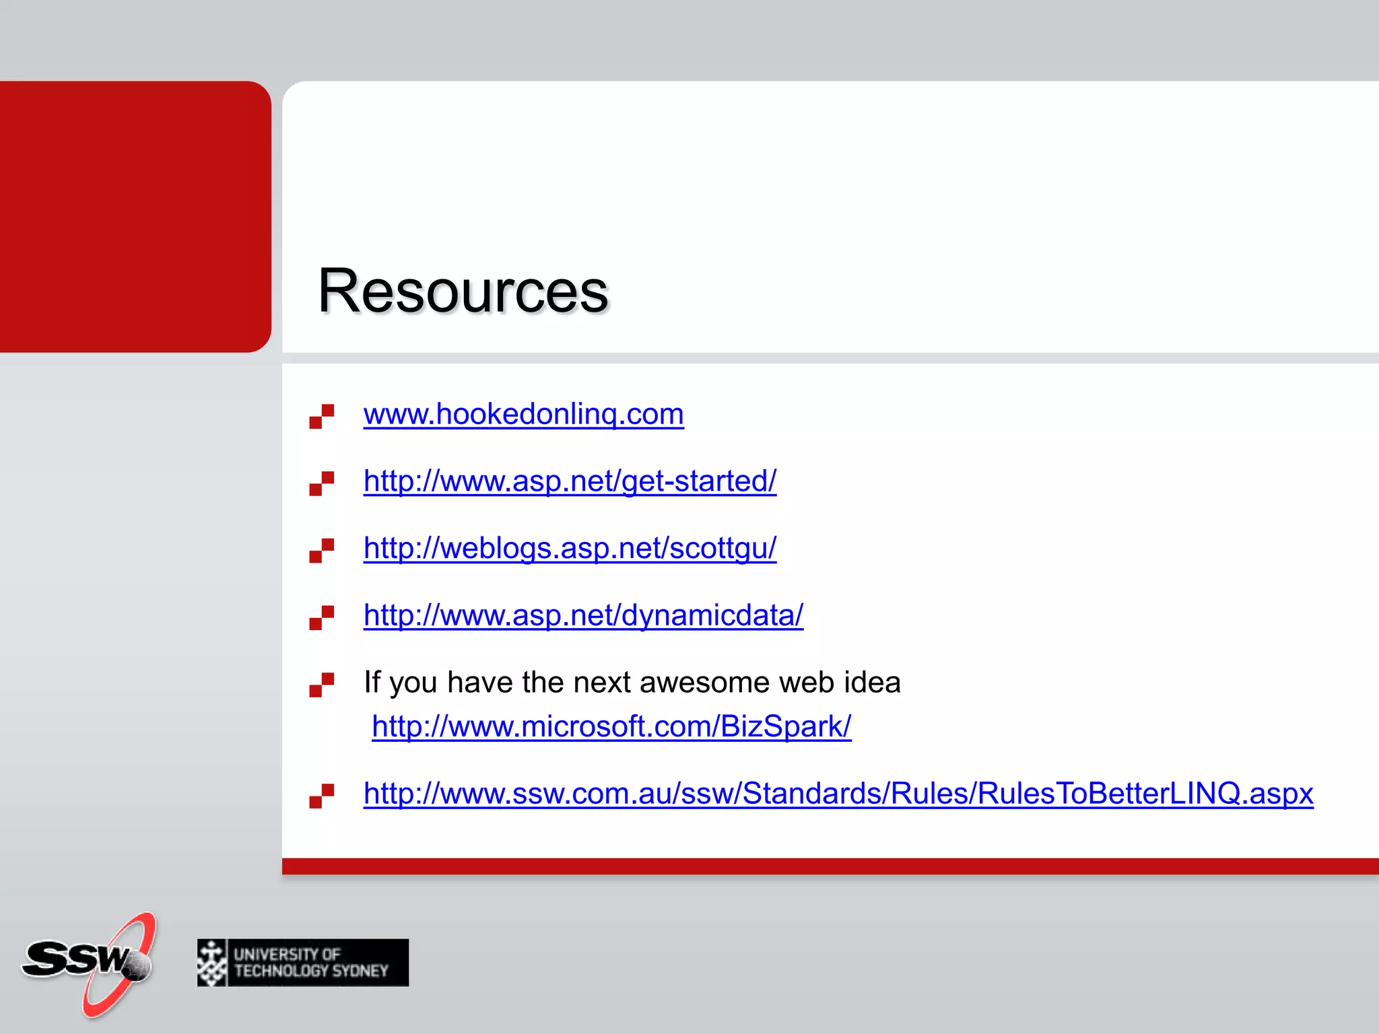Click the bullet icon beside hookedonlinq link
The width and height of the screenshot is (1379, 1034).
[322, 416]
